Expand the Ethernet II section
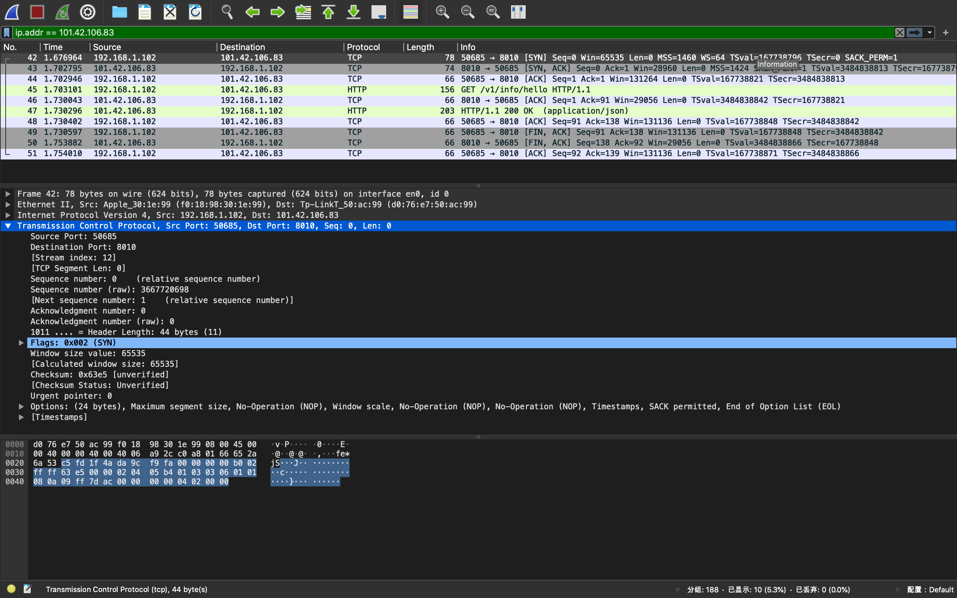957x598 pixels. point(8,204)
